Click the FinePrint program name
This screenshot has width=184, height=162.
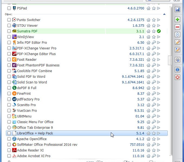(x=24, y=94)
